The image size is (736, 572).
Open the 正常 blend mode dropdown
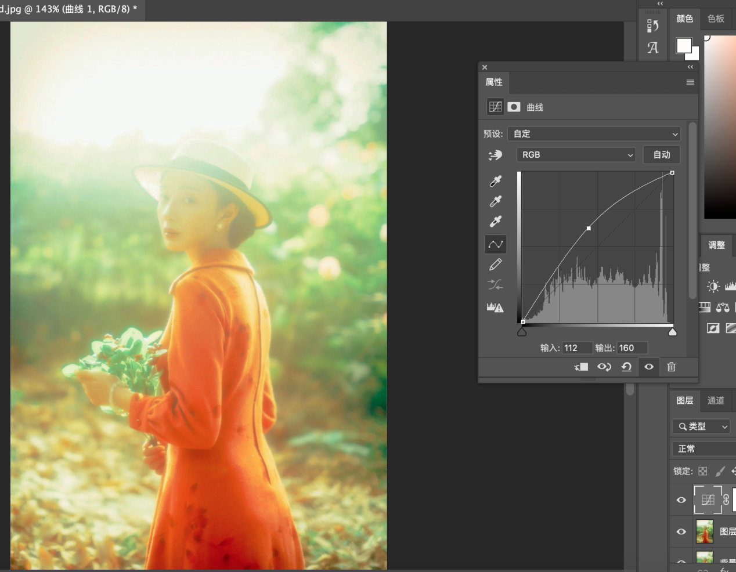tap(704, 448)
